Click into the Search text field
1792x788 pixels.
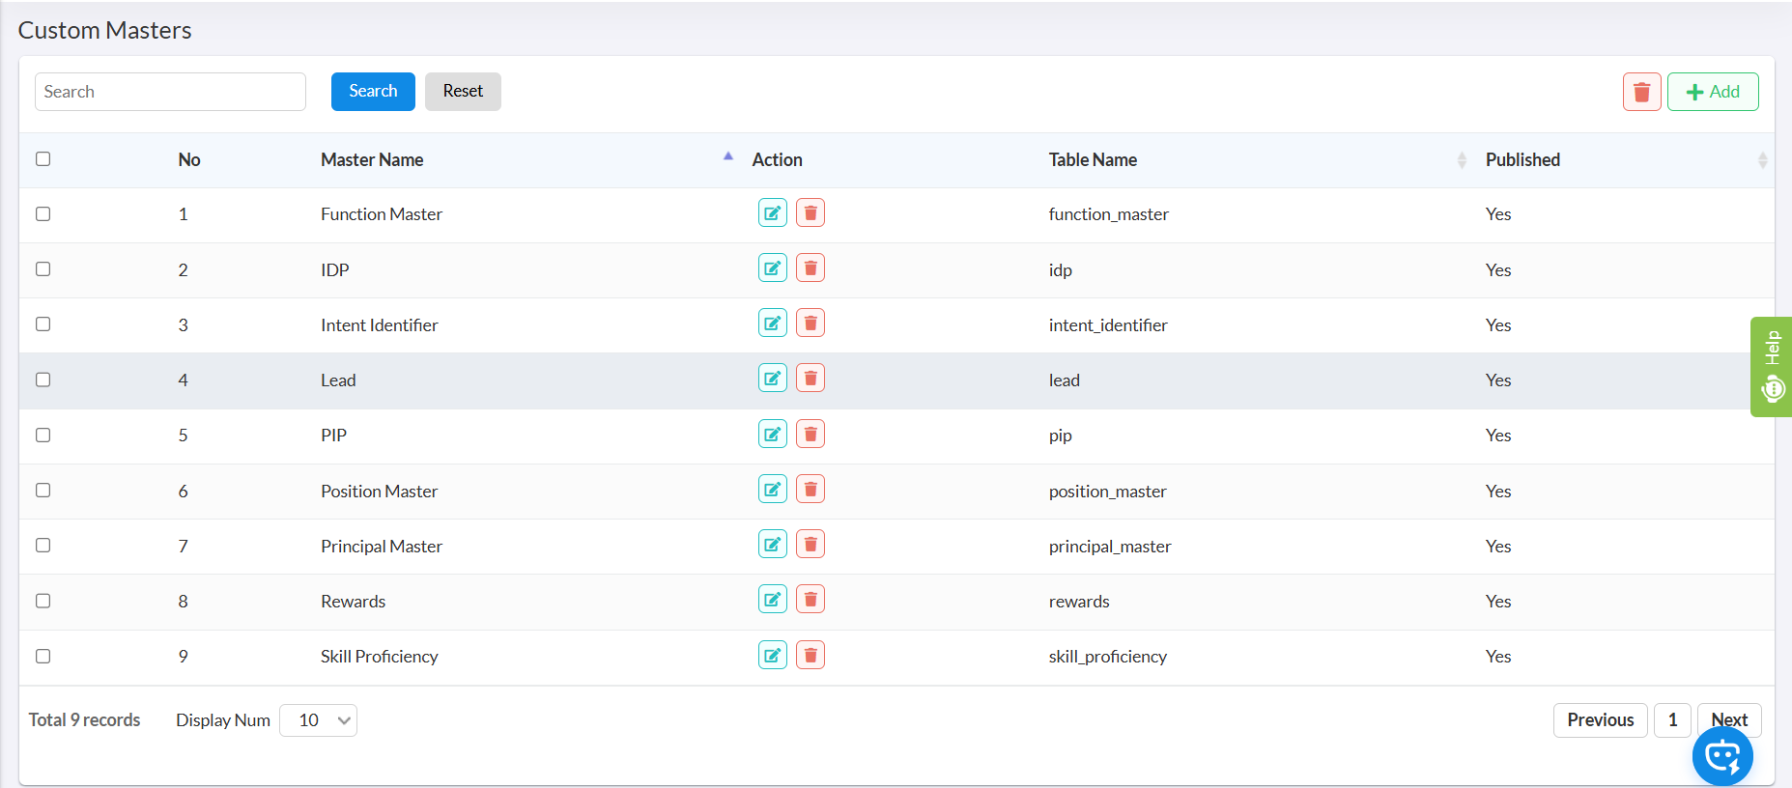[x=170, y=92]
